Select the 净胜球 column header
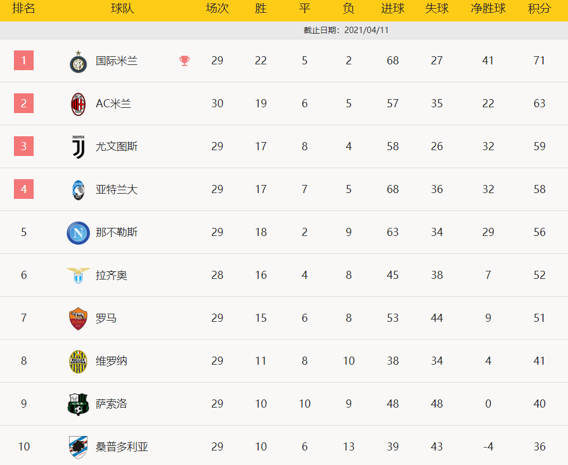Viewport: 568px width, 465px height. pyautogui.click(x=488, y=9)
